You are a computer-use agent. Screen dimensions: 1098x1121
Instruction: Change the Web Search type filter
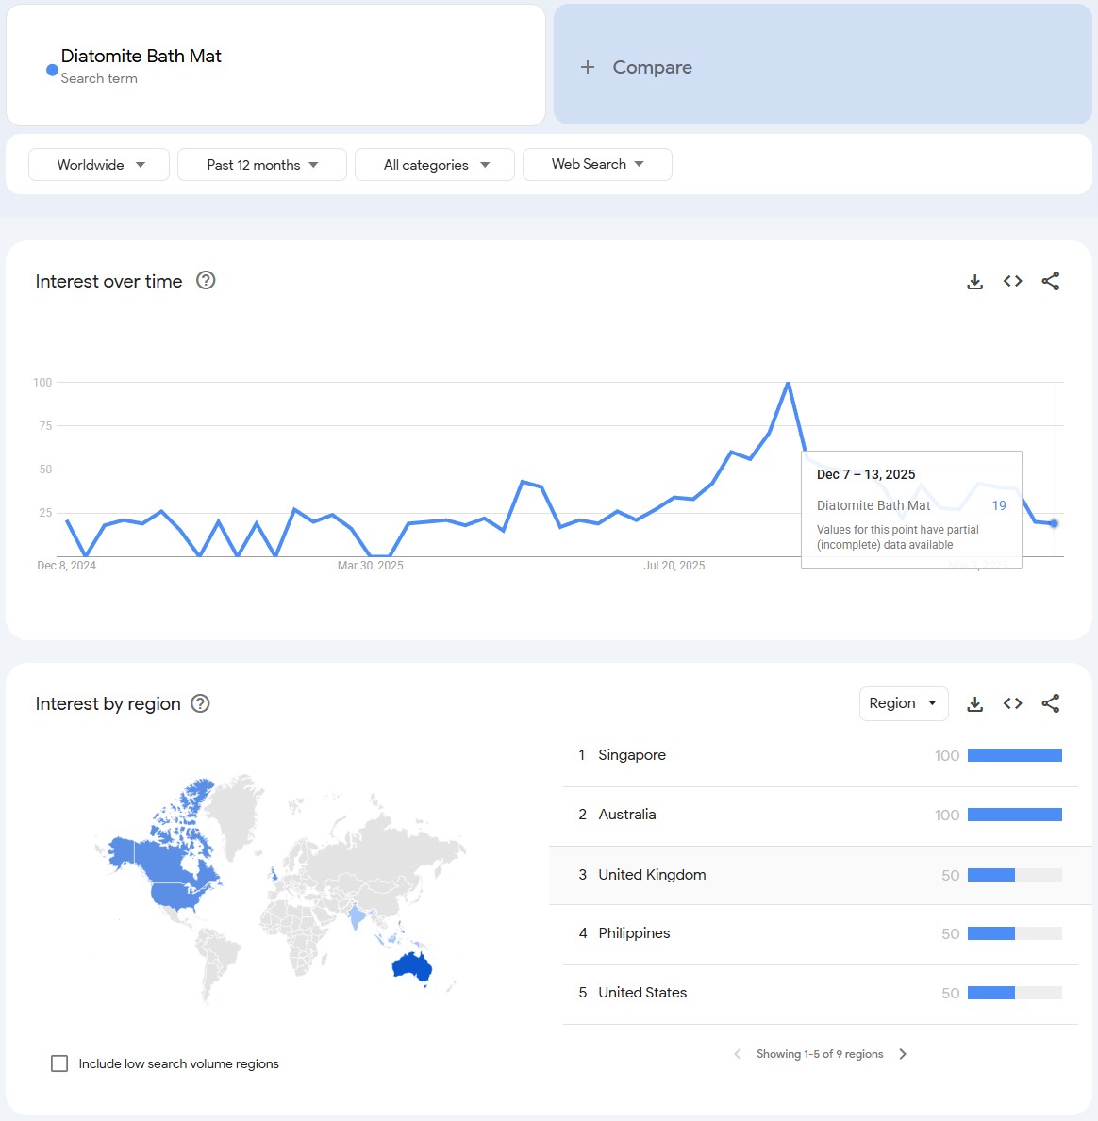pos(597,164)
